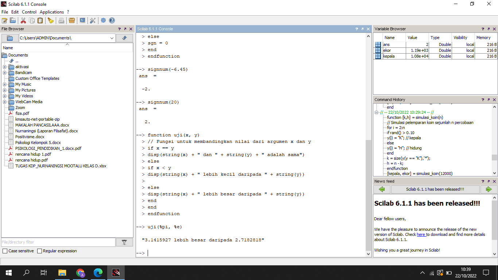
Task: Open Google Chrome from the taskbar
Action: point(80,272)
